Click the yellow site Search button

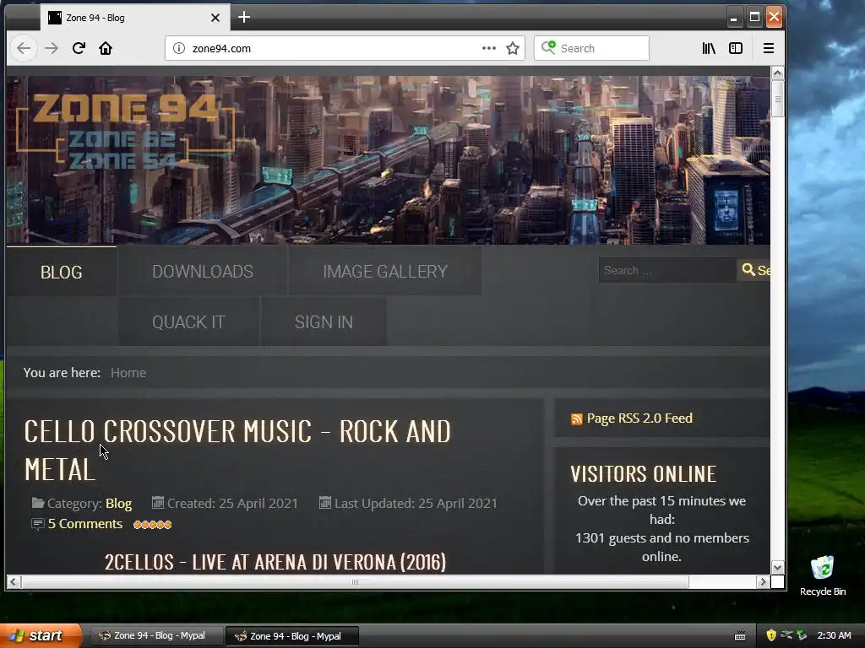pyautogui.click(x=753, y=271)
